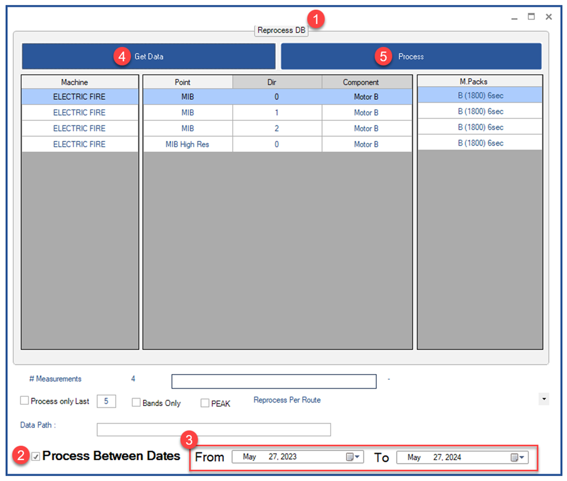Viewport: 567px width, 481px height.
Task: Expand the dropdown arrow beside Reprocess Per Route
Action: tap(544, 399)
